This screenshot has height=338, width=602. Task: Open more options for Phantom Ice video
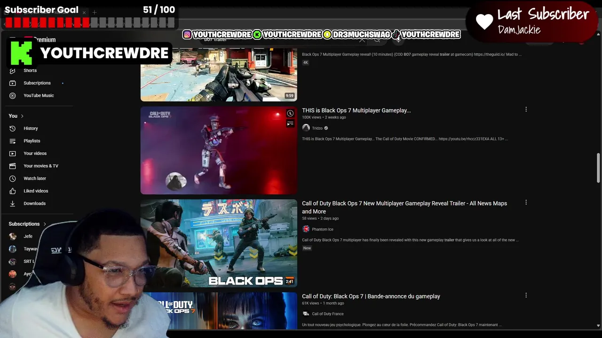tap(526, 202)
